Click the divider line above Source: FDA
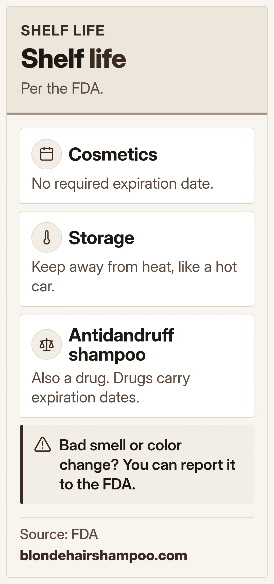The height and width of the screenshot is (584, 274). coord(137,517)
